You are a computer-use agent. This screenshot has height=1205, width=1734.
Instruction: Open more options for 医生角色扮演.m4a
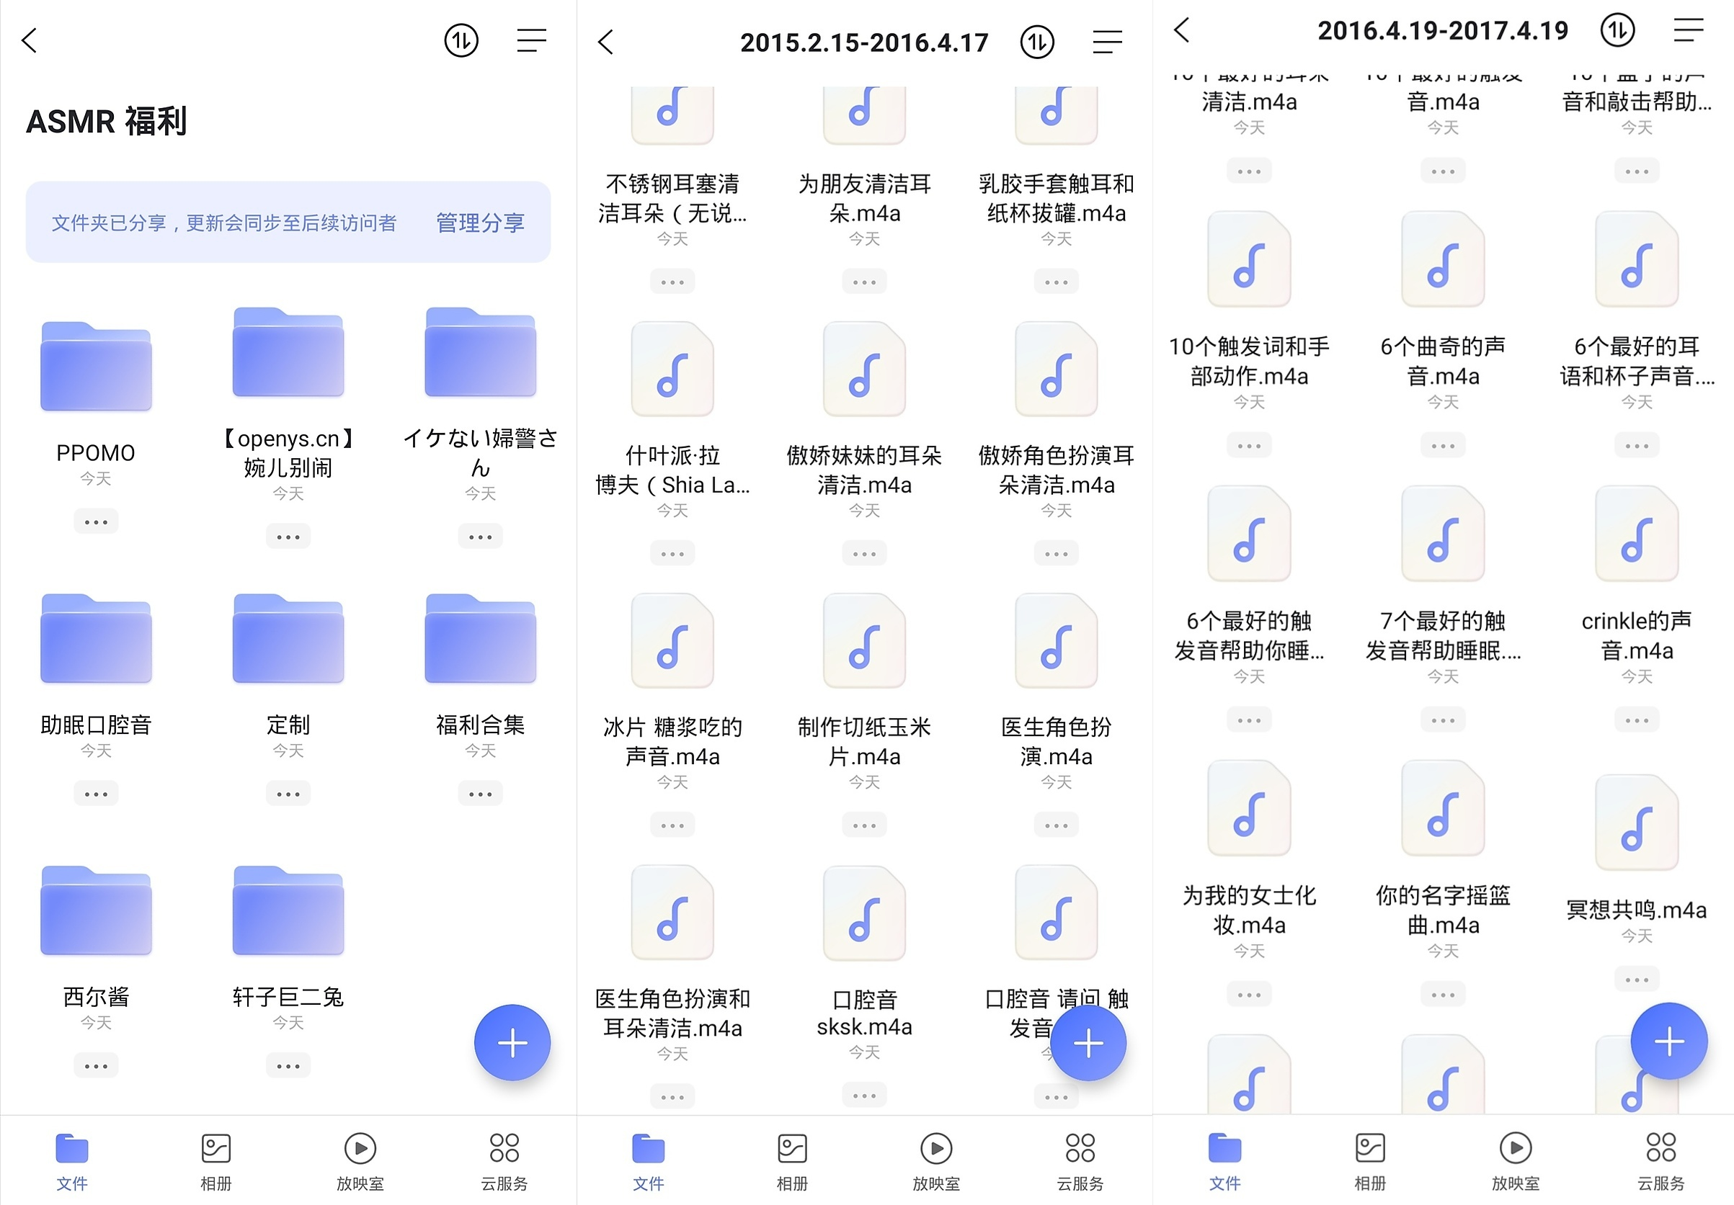(x=1056, y=825)
